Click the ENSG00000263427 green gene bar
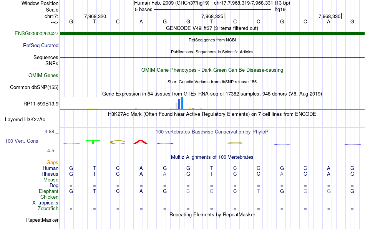 (212, 34)
